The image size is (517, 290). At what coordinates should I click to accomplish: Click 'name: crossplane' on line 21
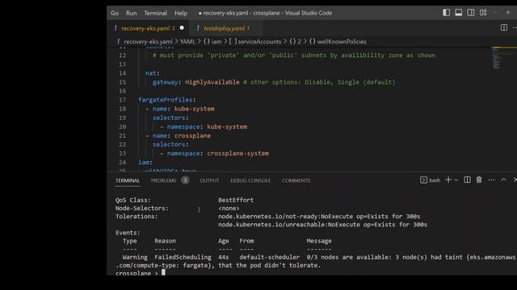[x=181, y=135]
